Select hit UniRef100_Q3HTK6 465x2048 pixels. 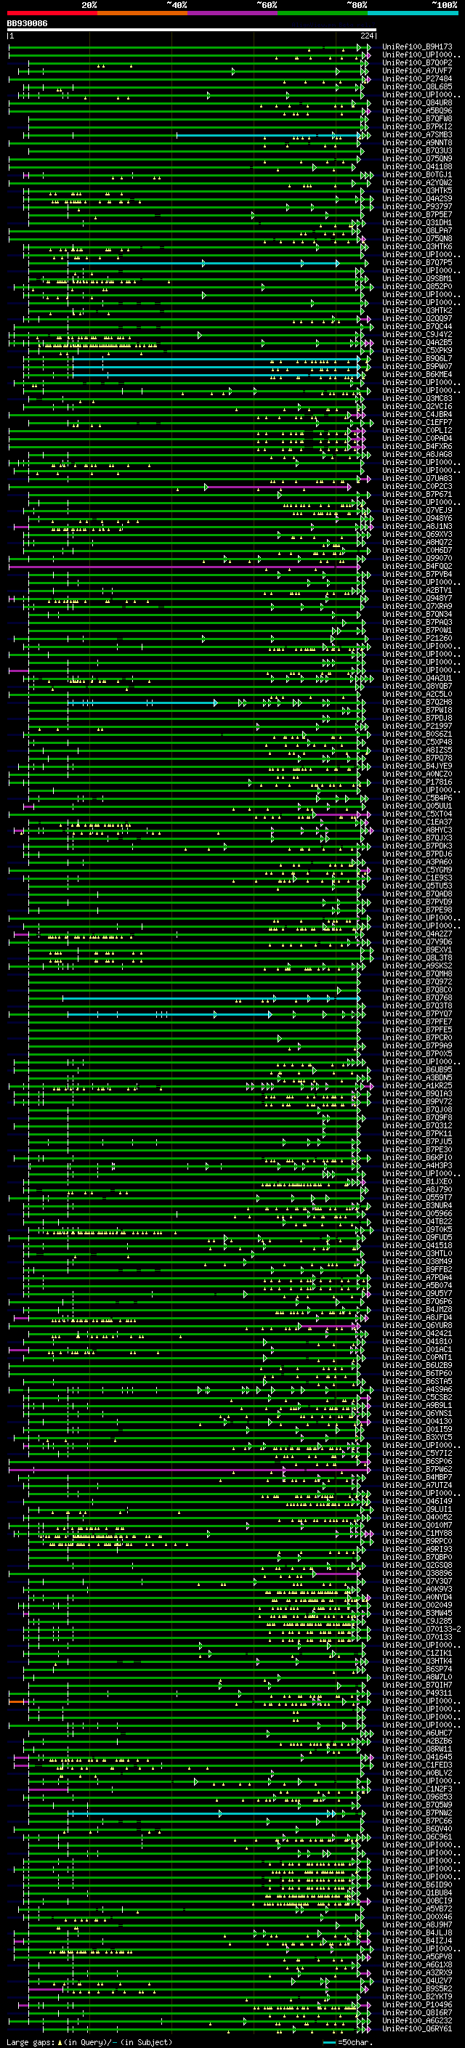tap(416, 246)
